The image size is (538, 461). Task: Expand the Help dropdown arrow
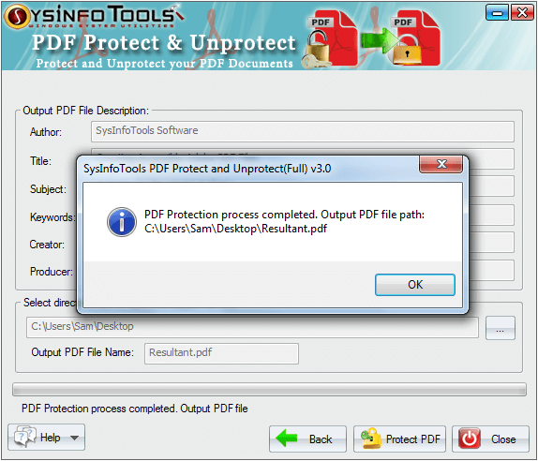click(x=74, y=438)
